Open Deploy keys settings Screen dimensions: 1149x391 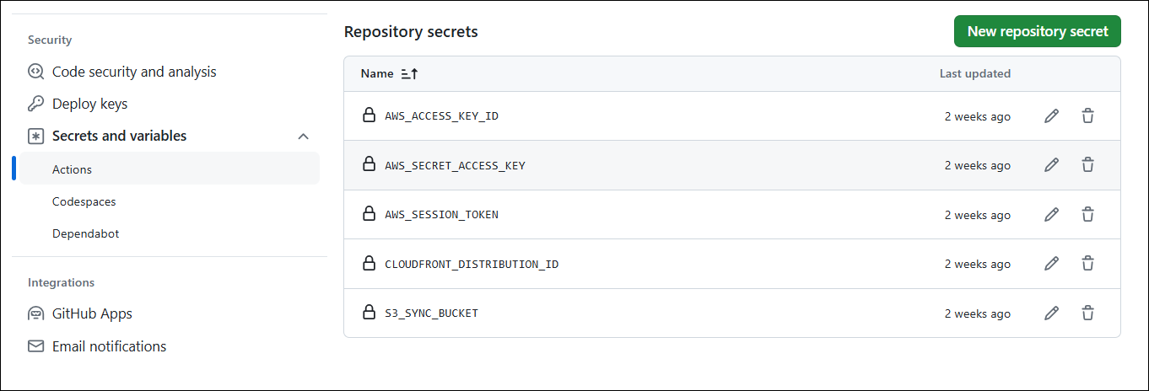(89, 104)
